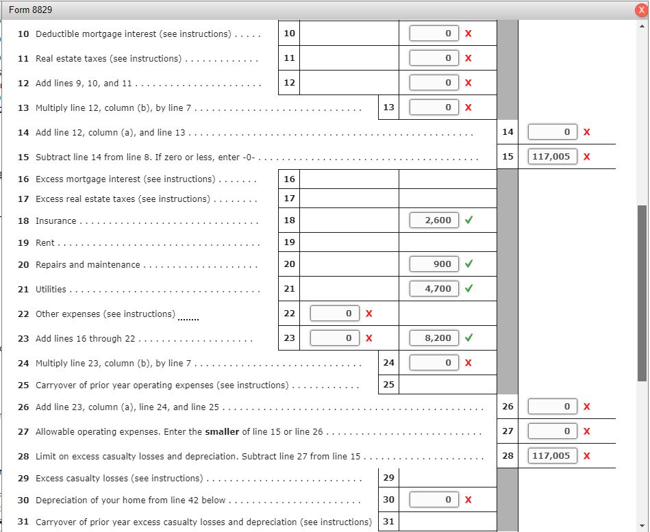Click red X beside line 28

coord(586,456)
